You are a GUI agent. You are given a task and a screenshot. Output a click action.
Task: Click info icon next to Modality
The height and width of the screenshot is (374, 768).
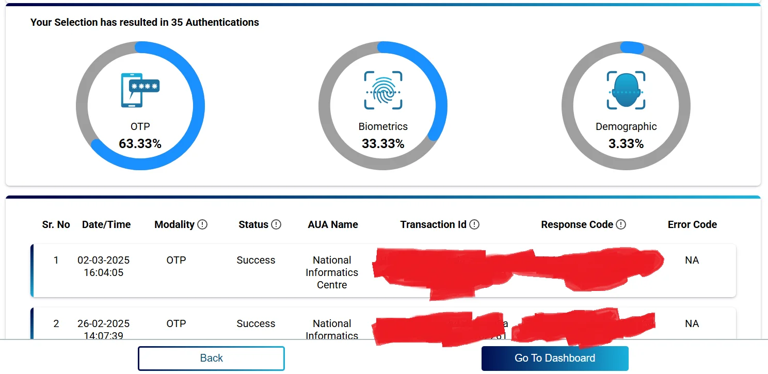pos(202,224)
